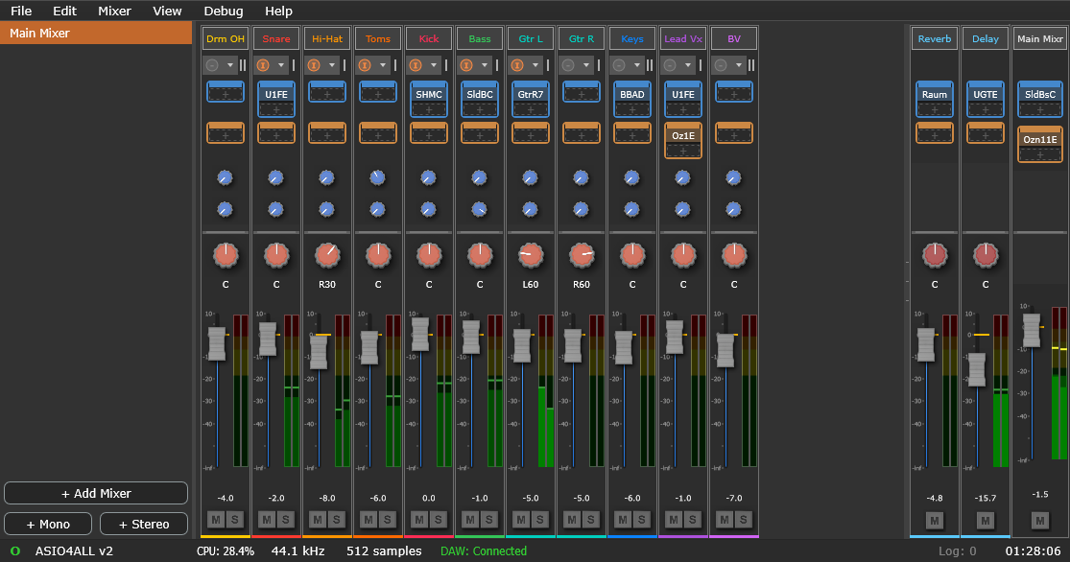Screen dimensions: 1070x562
Task: Click the Lead Vx channel name label
Action: point(683,39)
